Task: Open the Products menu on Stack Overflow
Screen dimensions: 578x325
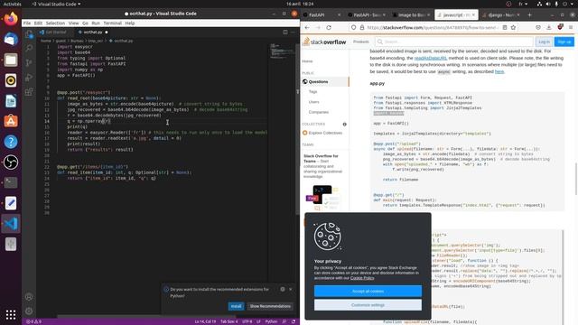Action: (x=361, y=42)
